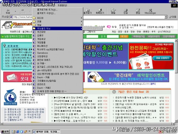This screenshot has height=134, width=178.
Task: Click the pink chat bubble (채팅) icon
Action: point(109,27)
